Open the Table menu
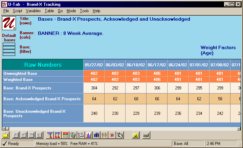243x148 pixels. click(49, 11)
